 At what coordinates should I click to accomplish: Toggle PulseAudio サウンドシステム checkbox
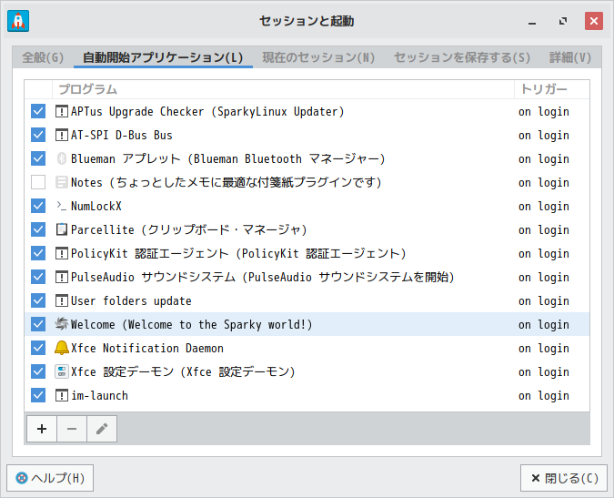pyautogui.click(x=38, y=277)
